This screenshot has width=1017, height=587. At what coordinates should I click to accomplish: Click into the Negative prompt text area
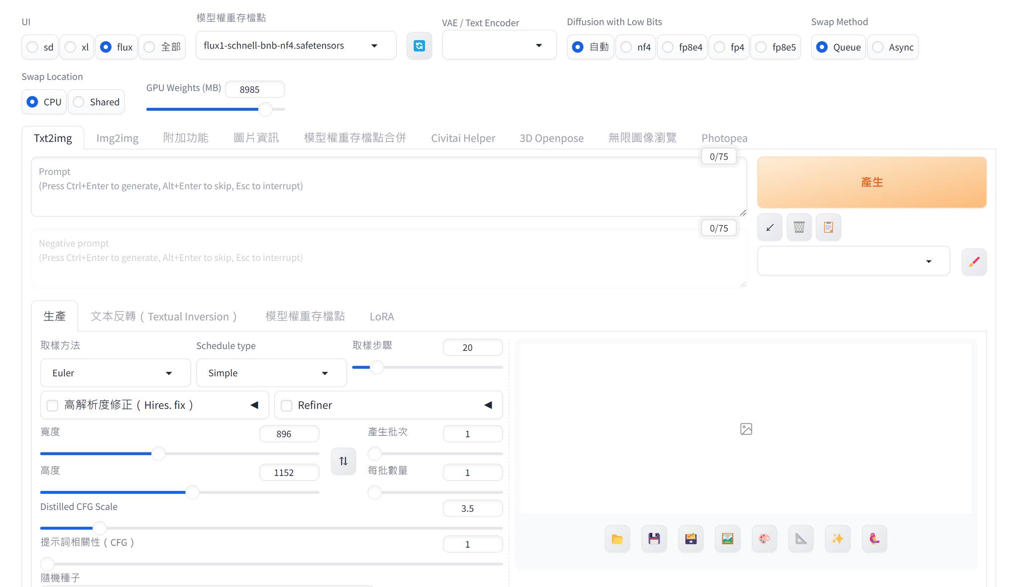(x=389, y=258)
